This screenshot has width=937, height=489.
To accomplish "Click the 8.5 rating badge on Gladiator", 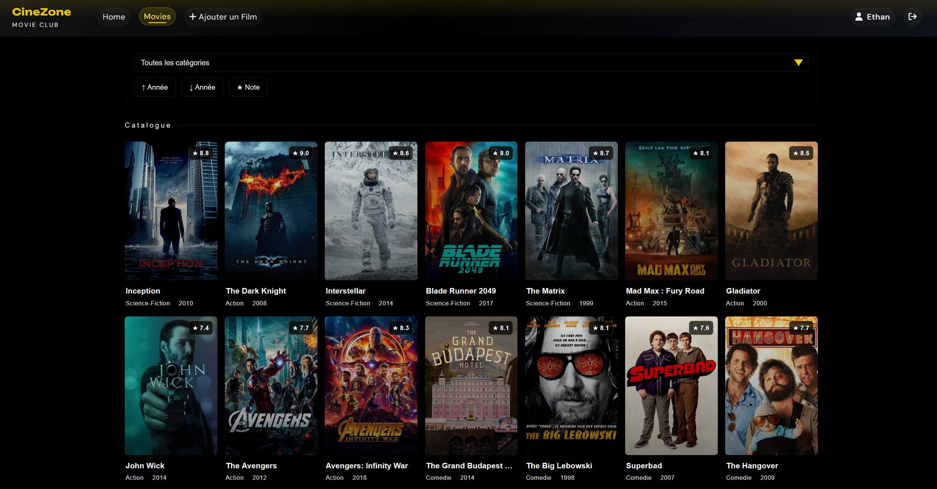I will coord(801,153).
